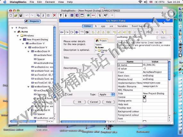Click the Apple logo in menu bar
This screenshot has width=183, height=137.
tap(5, 2)
